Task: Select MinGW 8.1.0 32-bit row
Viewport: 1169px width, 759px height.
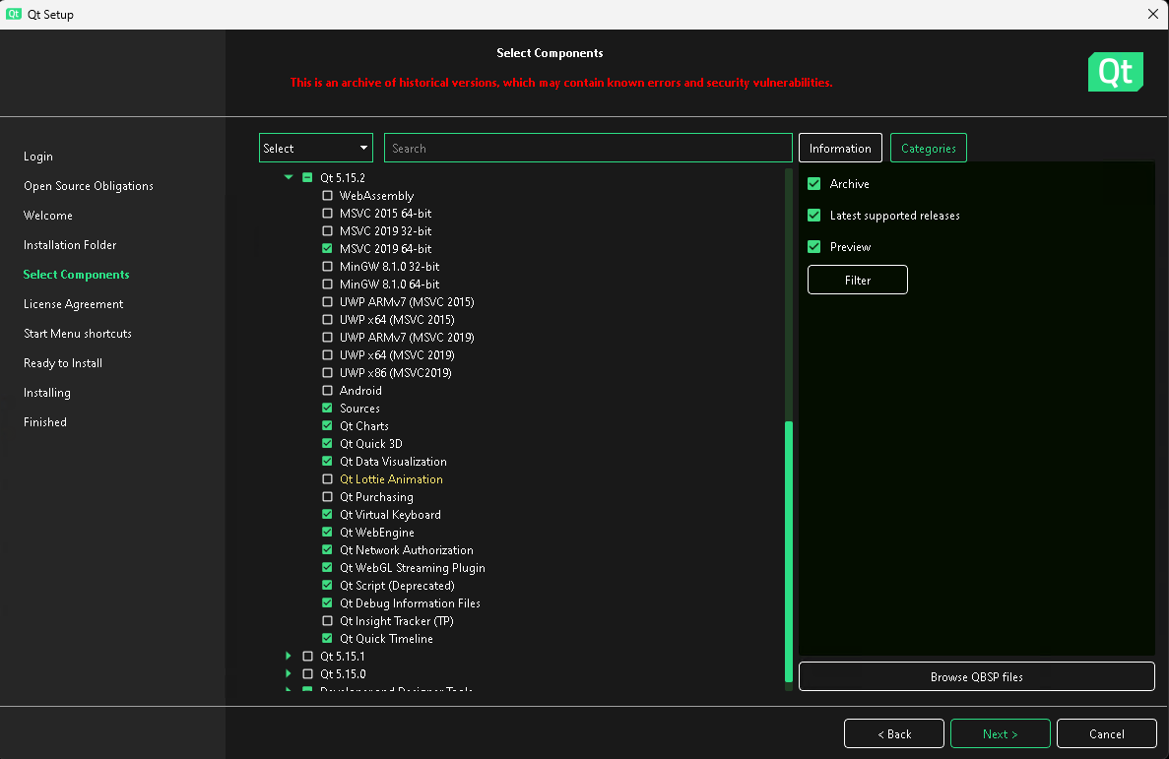Action: click(x=389, y=266)
